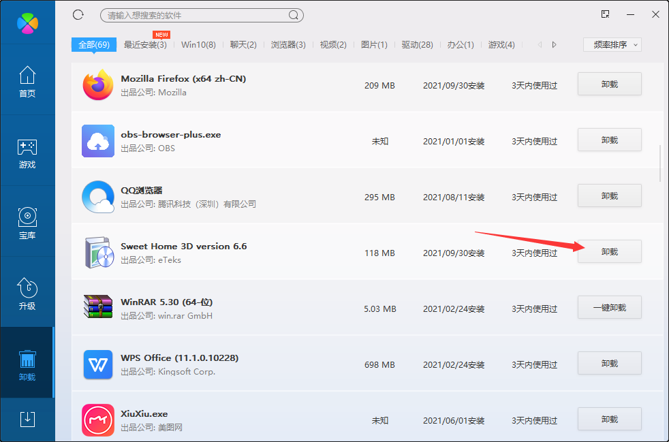Click Sweet Home 3D version 6.6 text

pyautogui.click(x=184, y=247)
